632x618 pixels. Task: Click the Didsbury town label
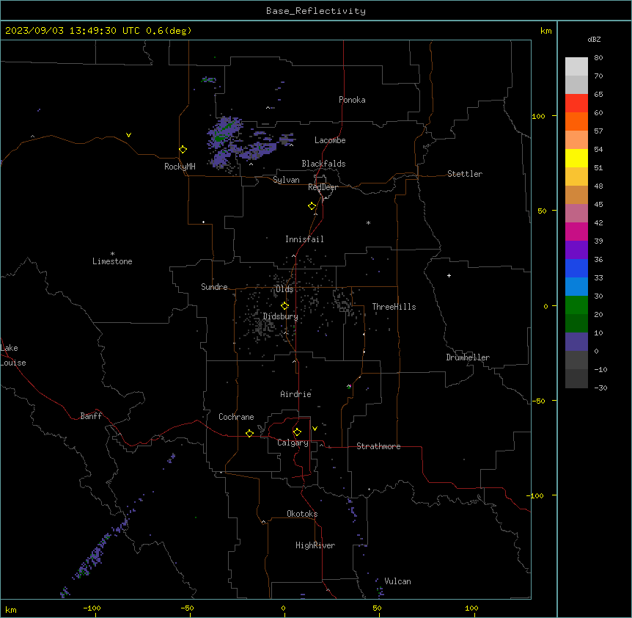tap(281, 316)
